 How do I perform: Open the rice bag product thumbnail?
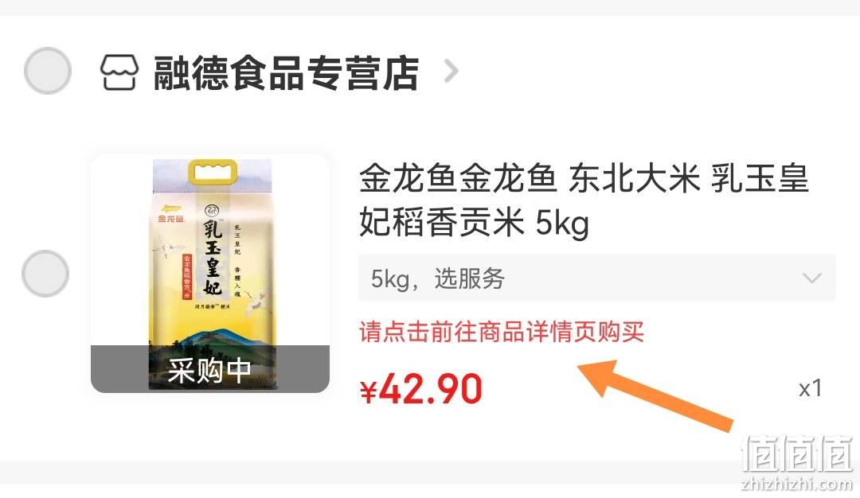point(210,274)
